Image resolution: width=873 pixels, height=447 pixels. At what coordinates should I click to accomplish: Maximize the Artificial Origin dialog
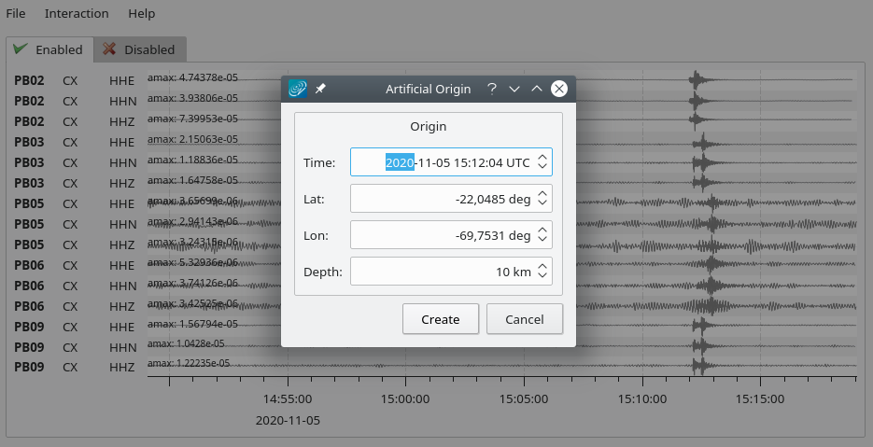[537, 89]
